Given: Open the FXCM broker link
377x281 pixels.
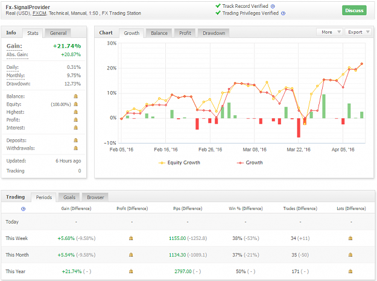Looking at the screenshot, I should pos(39,13).
